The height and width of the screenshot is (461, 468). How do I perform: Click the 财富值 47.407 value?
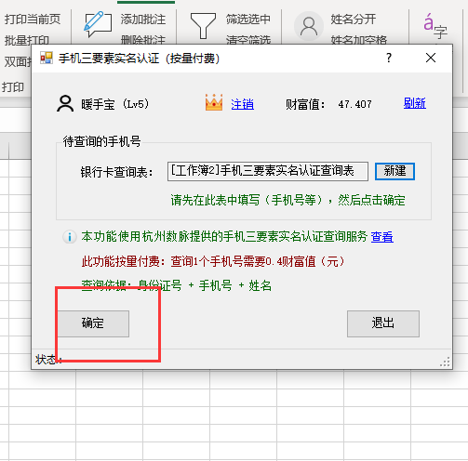pos(355,104)
